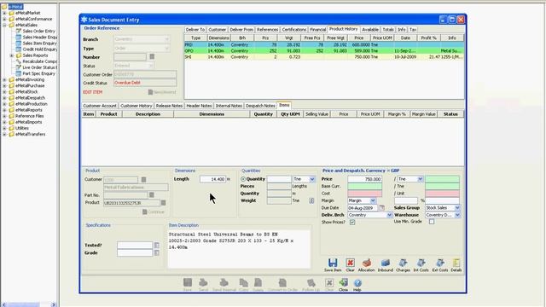
Task: Open the Sales Group dropdown
Action: [x=457, y=208]
